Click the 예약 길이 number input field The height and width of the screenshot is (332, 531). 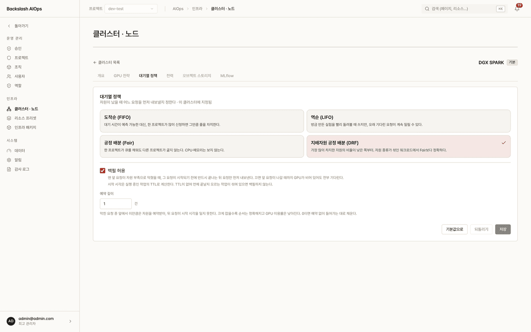coord(116,204)
